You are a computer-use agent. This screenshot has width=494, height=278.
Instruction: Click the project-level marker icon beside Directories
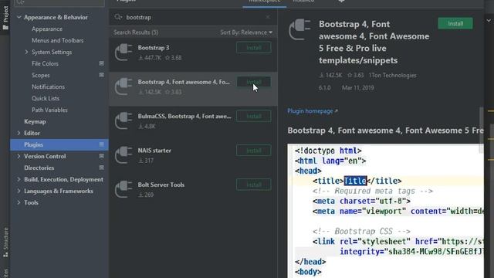point(101,168)
